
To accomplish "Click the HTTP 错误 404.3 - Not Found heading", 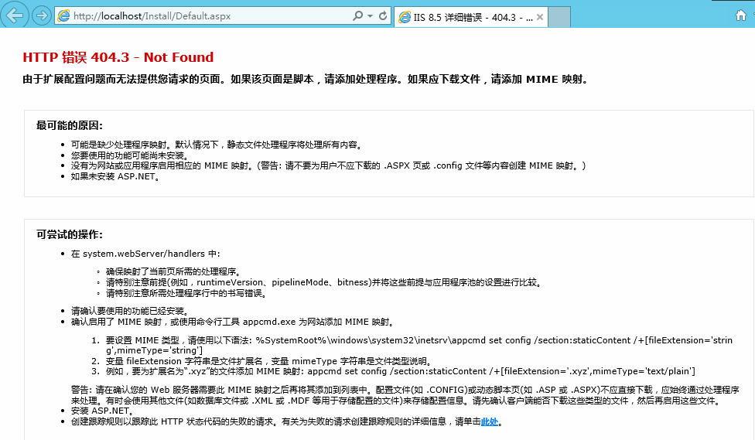I will tap(118, 57).
